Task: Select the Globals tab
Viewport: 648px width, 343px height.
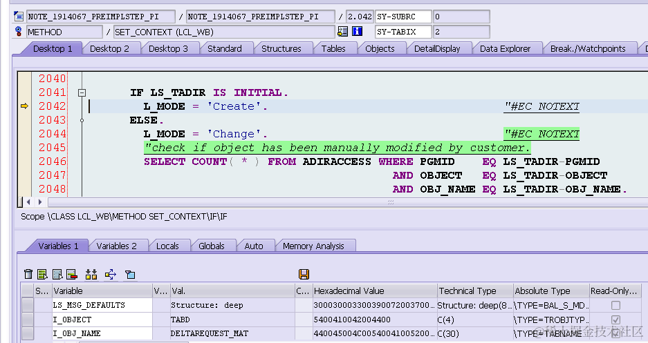Action: pos(212,246)
